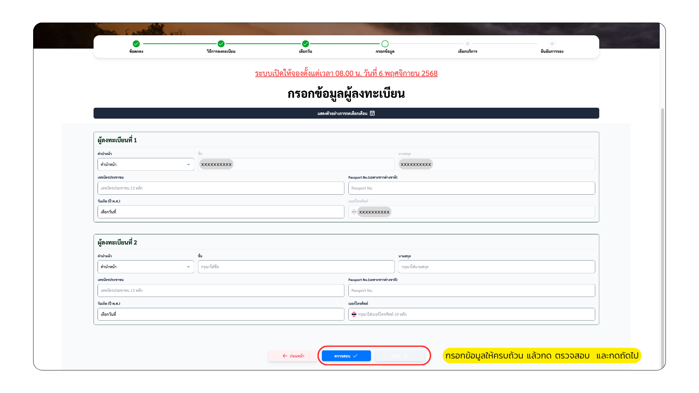Open the คำนำหน้า dropdown for registrant 1
699x393 pixels.
pyautogui.click(x=145, y=164)
